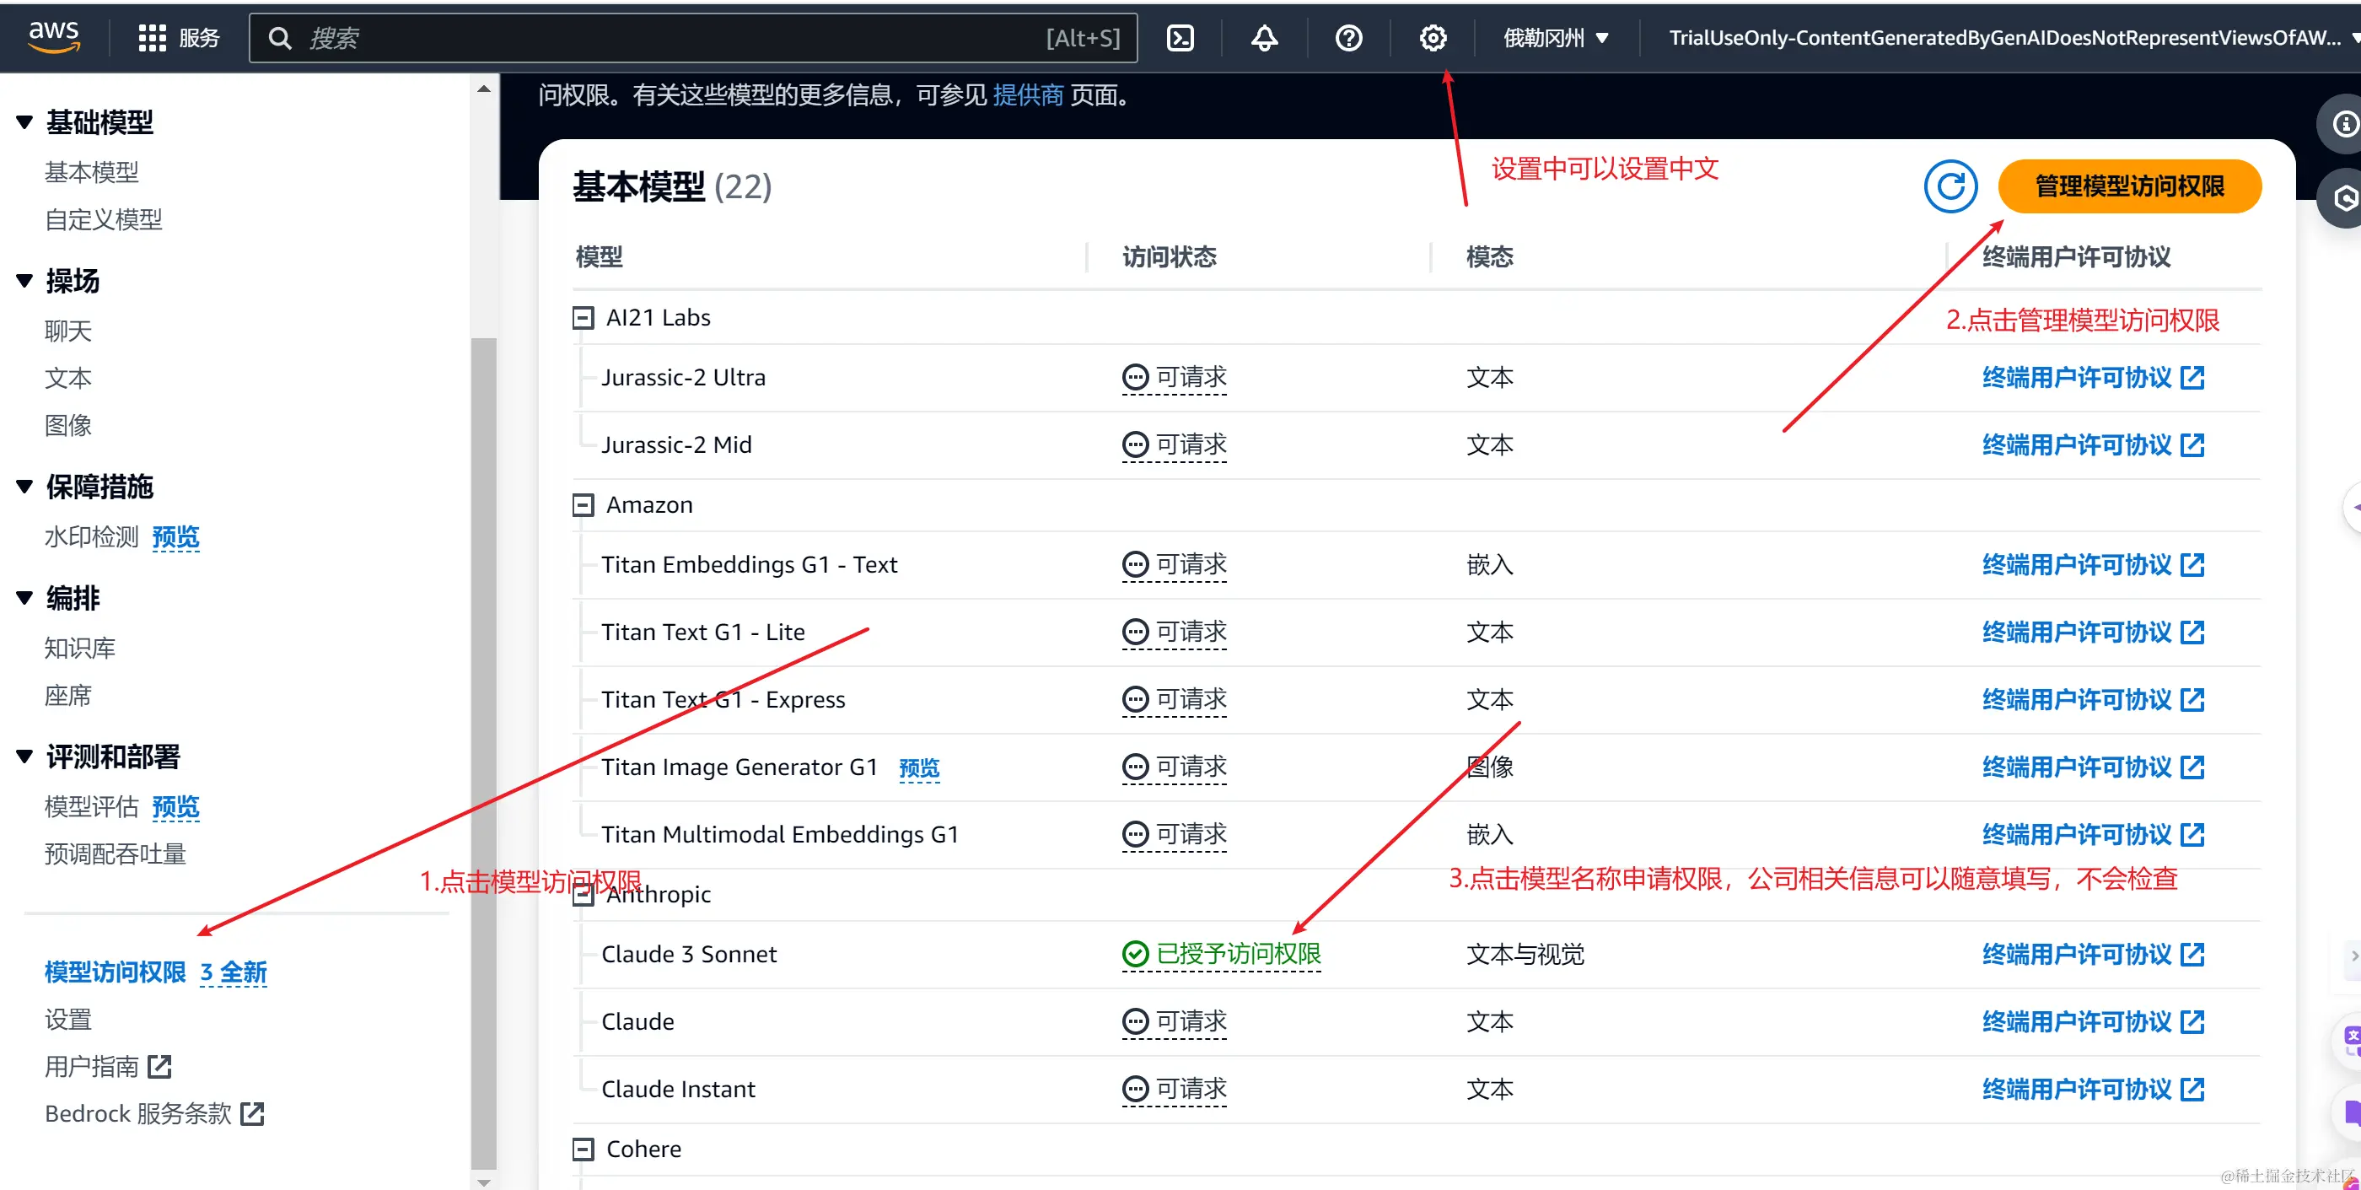Collapse the AI21 Labs group checkbox
The height and width of the screenshot is (1190, 2361).
(583, 318)
